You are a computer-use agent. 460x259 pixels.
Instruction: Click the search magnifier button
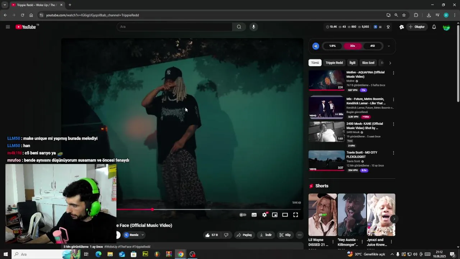[x=239, y=27]
